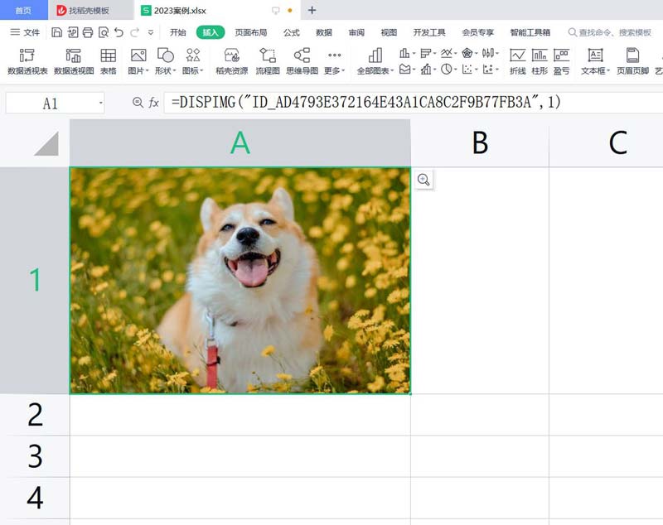This screenshot has height=525, width=663.
Task: Open the Member Benefits (会员专享) tab
Action: tap(478, 32)
